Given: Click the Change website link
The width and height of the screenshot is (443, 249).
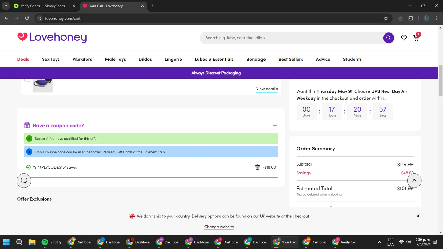Looking at the screenshot, I should tap(219, 227).
